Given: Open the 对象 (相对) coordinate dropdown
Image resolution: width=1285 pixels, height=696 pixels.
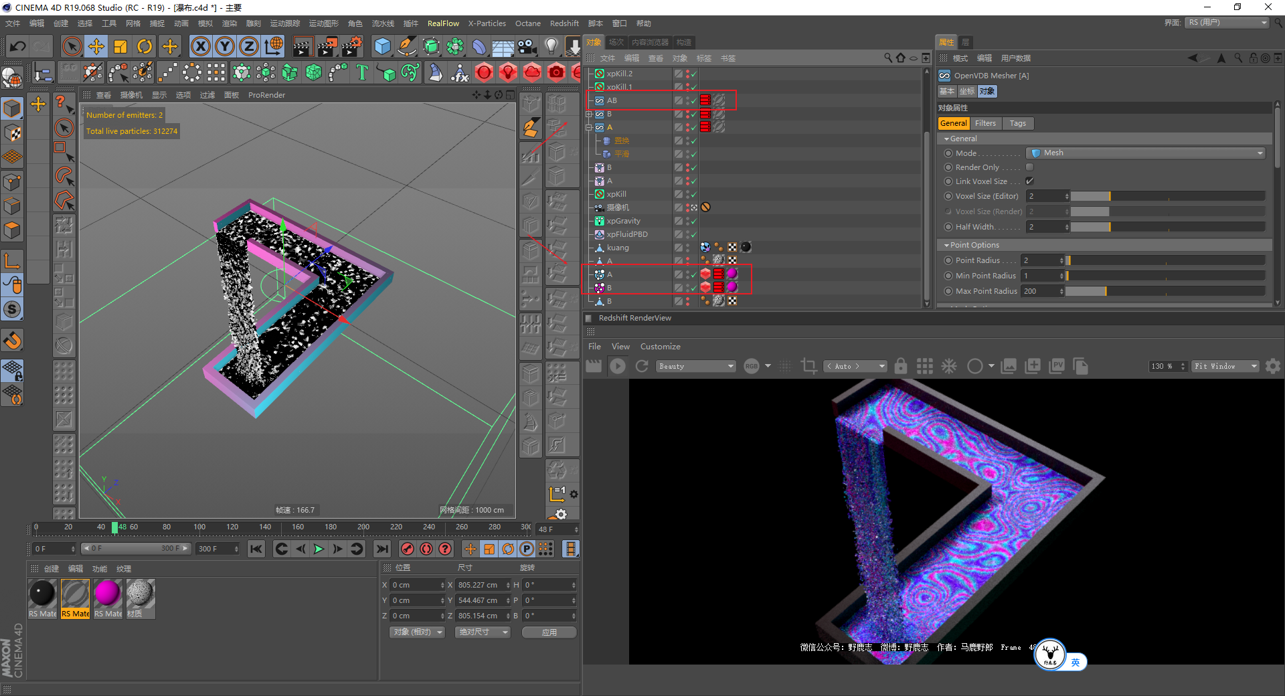Looking at the screenshot, I should 417,632.
